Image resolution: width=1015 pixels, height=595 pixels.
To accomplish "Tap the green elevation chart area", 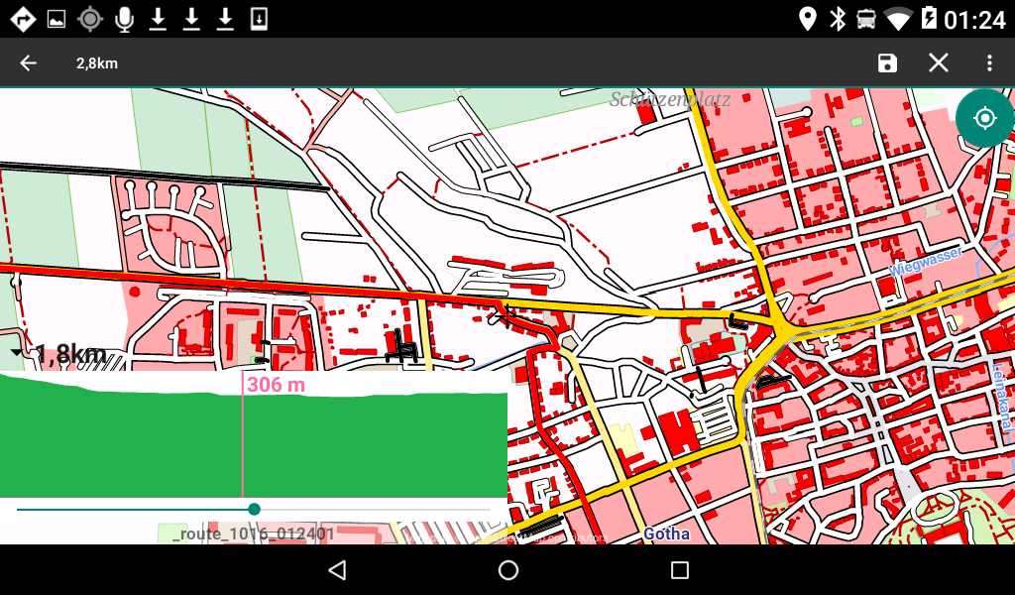I will click(x=377, y=446).
